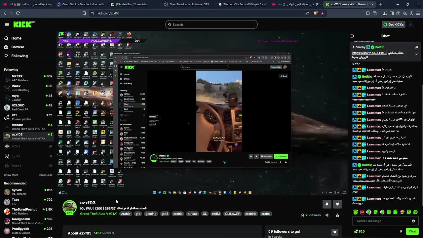This screenshot has width=423, height=238.
Task: Open chat settings gear
Action: tap(401, 231)
